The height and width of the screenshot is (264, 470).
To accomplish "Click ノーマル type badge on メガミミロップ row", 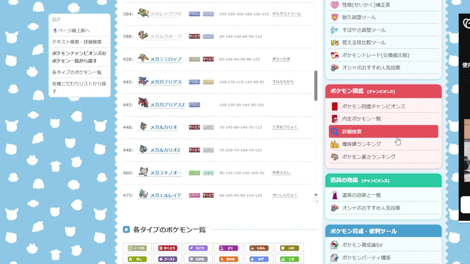I will [x=195, y=59].
